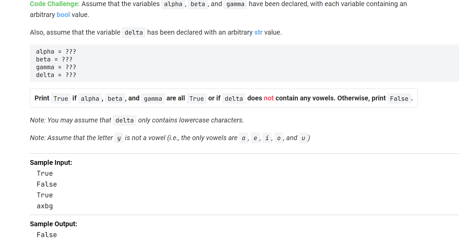This screenshot has height=251, width=459.
Task: Select the axbg sample input line
Action: click(45, 206)
